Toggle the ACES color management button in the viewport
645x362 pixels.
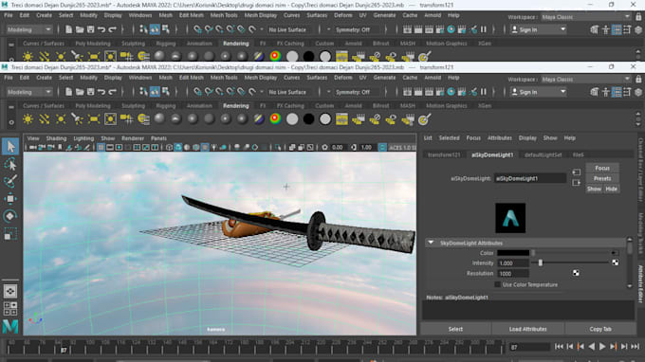point(382,148)
